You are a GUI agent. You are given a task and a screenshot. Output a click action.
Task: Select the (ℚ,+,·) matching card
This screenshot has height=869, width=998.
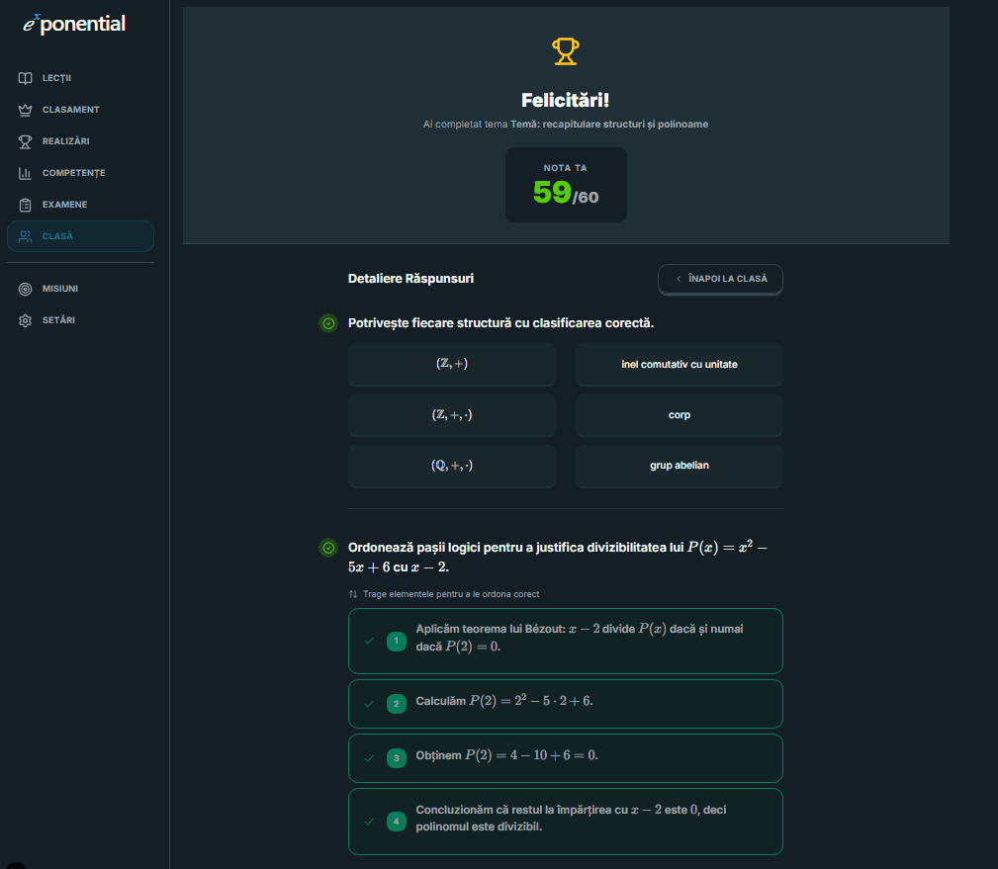452,466
